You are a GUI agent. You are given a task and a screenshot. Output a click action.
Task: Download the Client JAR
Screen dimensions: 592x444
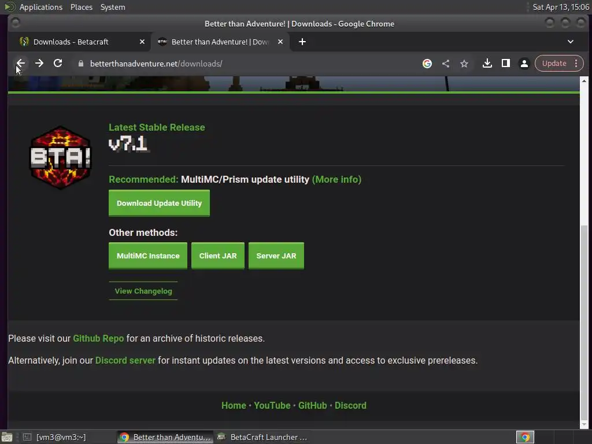(218, 256)
